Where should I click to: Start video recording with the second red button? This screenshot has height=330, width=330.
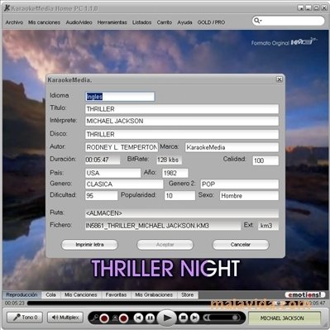click(x=123, y=318)
